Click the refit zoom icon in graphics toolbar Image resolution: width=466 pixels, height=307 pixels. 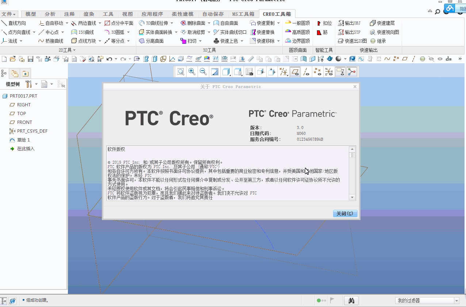181,72
